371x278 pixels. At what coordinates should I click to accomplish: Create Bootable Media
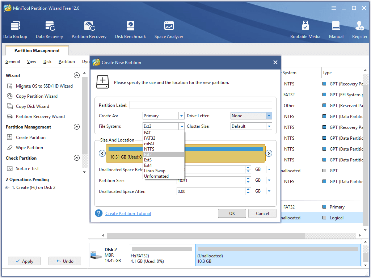(305, 30)
